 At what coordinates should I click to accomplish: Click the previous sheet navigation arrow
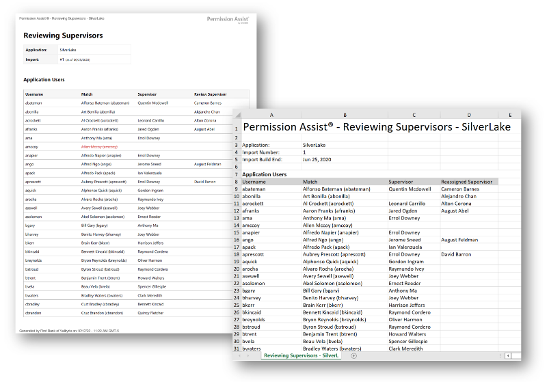(x=240, y=355)
